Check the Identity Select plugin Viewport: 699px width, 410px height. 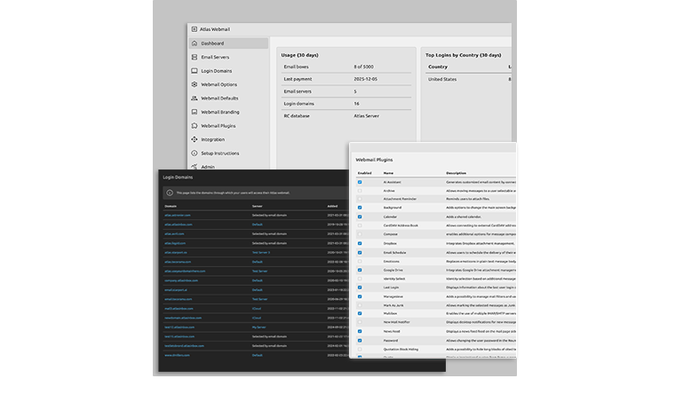pos(360,279)
